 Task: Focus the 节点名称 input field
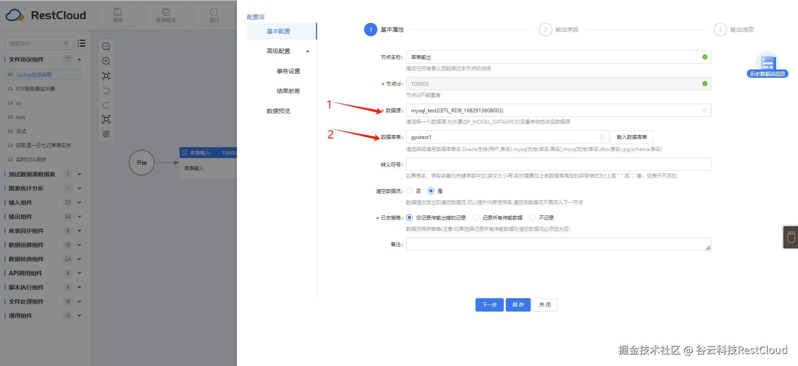pyautogui.click(x=559, y=57)
